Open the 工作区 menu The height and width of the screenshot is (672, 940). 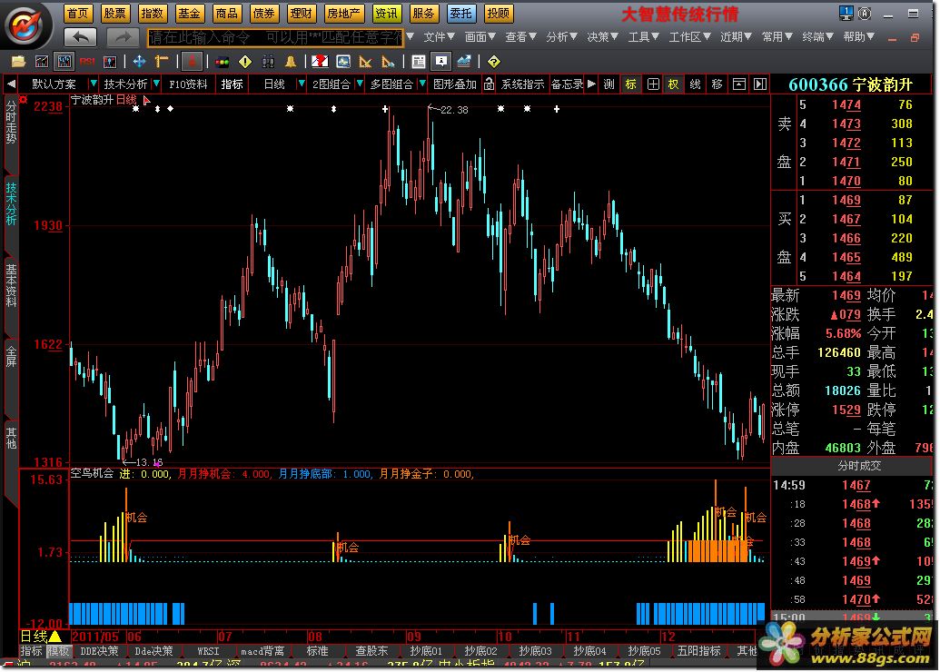point(689,37)
